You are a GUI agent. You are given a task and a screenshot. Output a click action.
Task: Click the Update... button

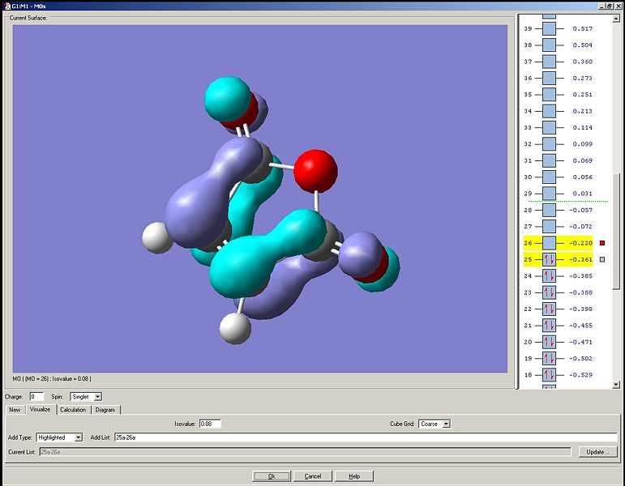point(597,452)
